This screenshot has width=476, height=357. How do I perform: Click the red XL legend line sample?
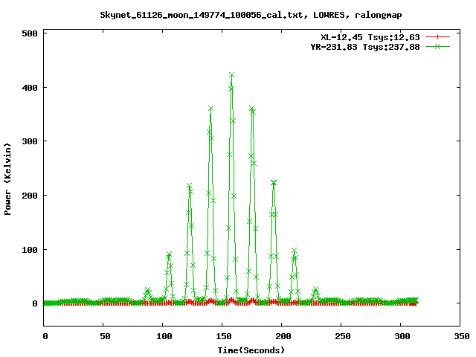[x=438, y=36]
